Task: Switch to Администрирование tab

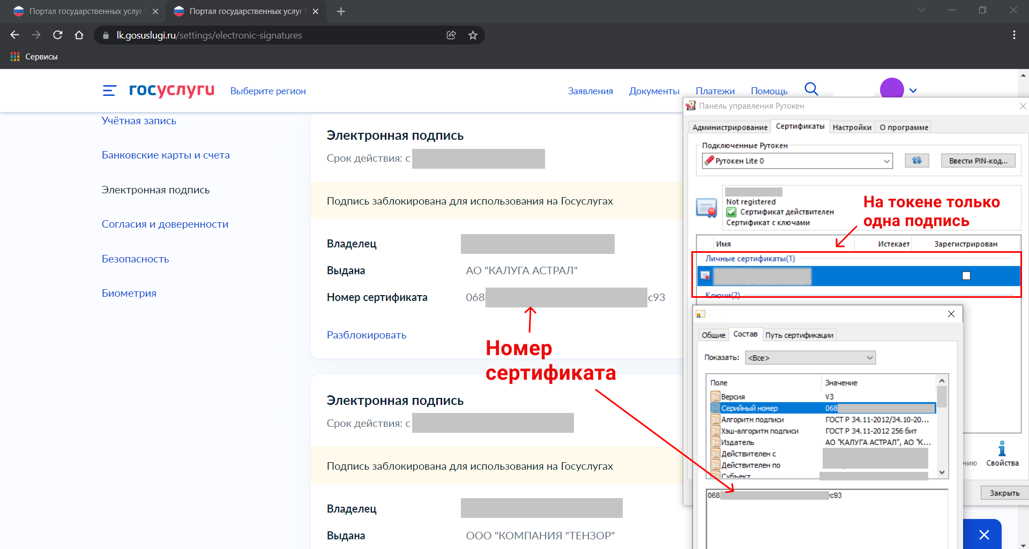Action: [x=729, y=127]
